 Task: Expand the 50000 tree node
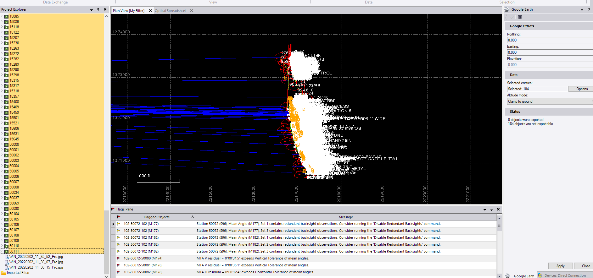2,144
